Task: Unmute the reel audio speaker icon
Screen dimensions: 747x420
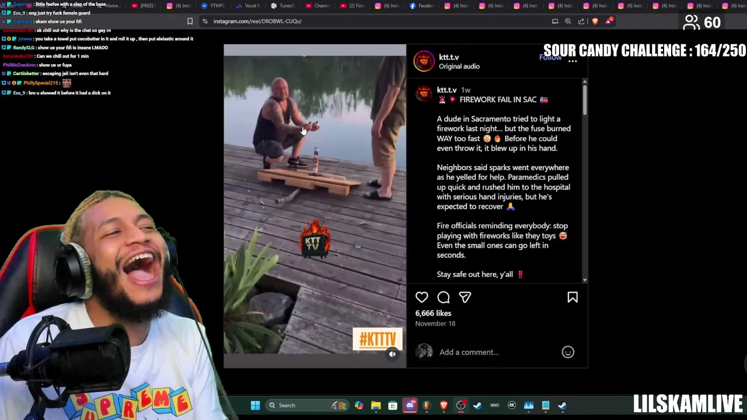Action: click(x=392, y=354)
